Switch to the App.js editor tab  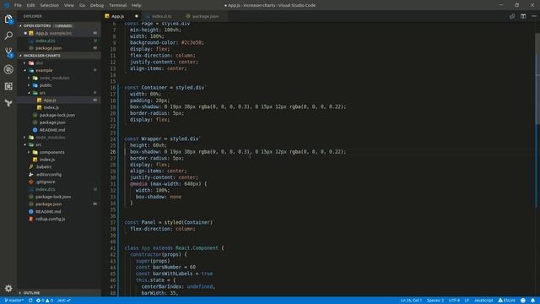click(x=121, y=16)
